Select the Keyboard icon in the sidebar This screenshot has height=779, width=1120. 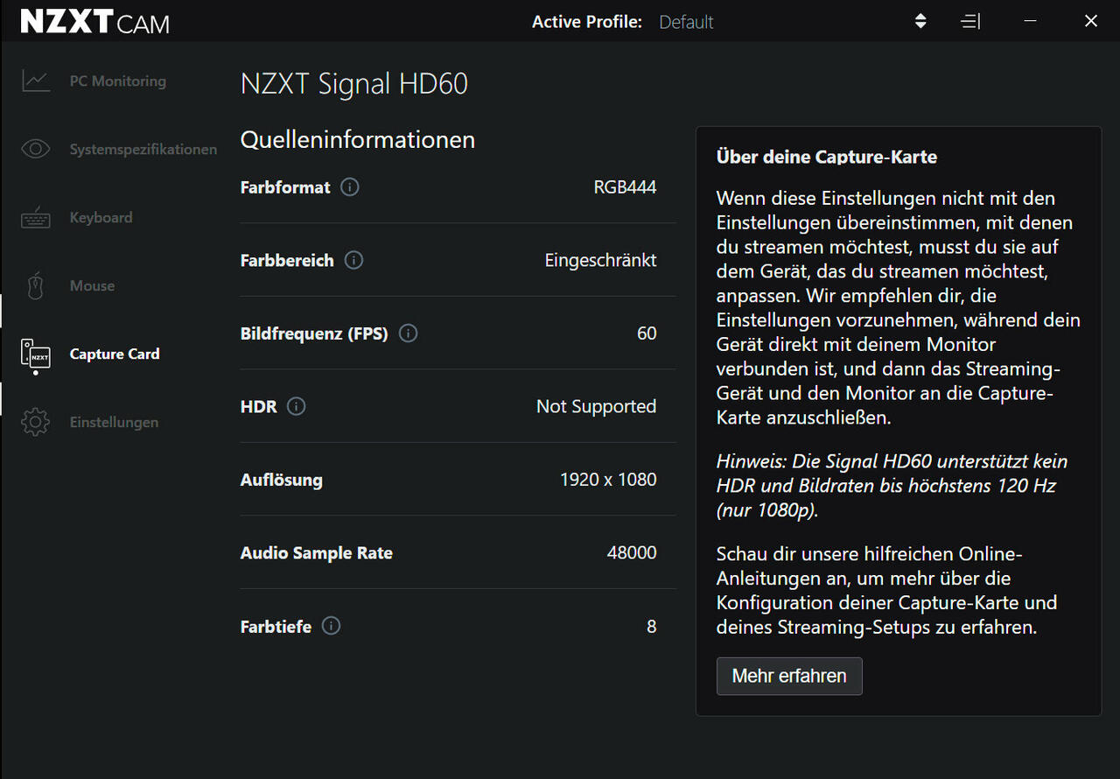[x=36, y=217]
